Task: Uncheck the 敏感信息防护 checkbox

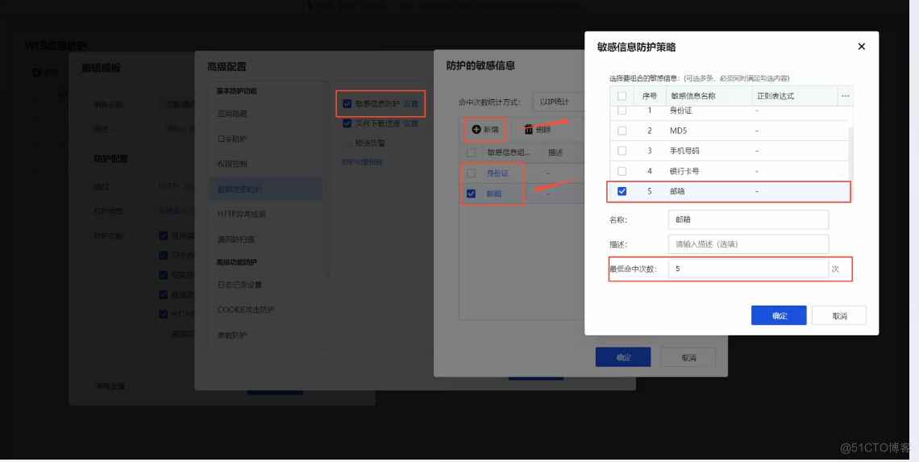Action: click(x=347, y=104)
